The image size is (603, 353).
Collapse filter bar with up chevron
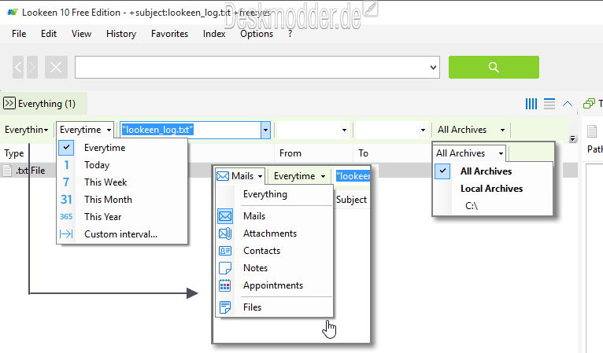click(x=568, y=104)
